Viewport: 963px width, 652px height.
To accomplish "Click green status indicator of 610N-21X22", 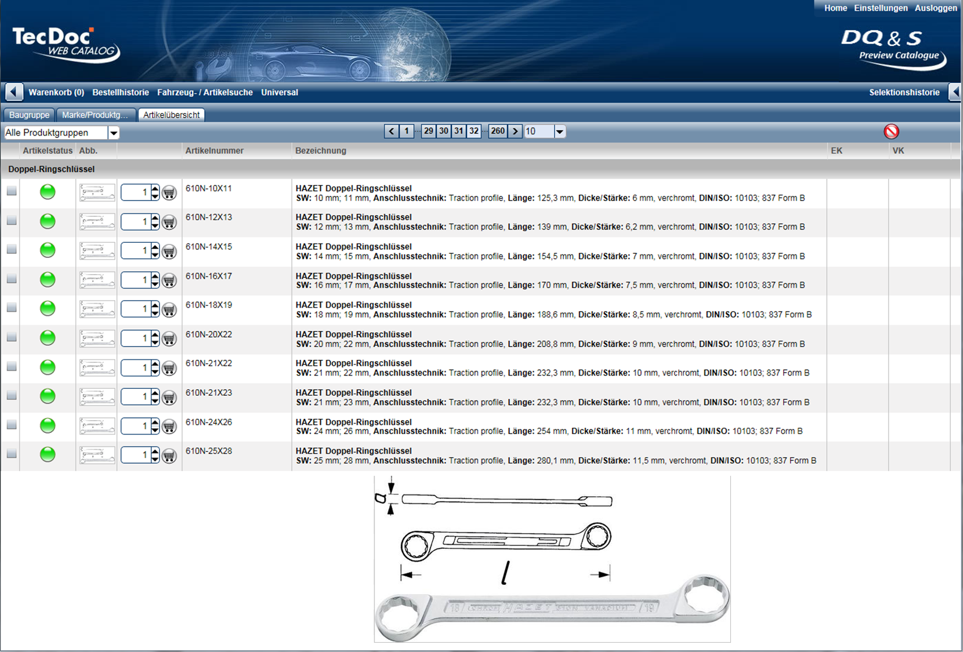I will click(x=48, y=367).
